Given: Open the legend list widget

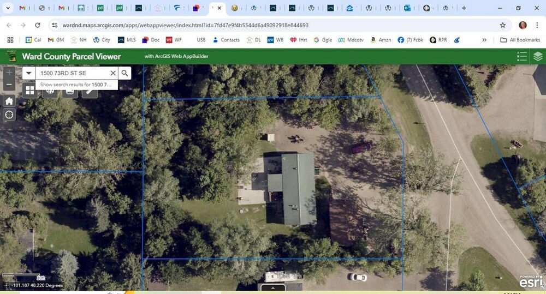Looking at the screenshot, I should (522, 56).
